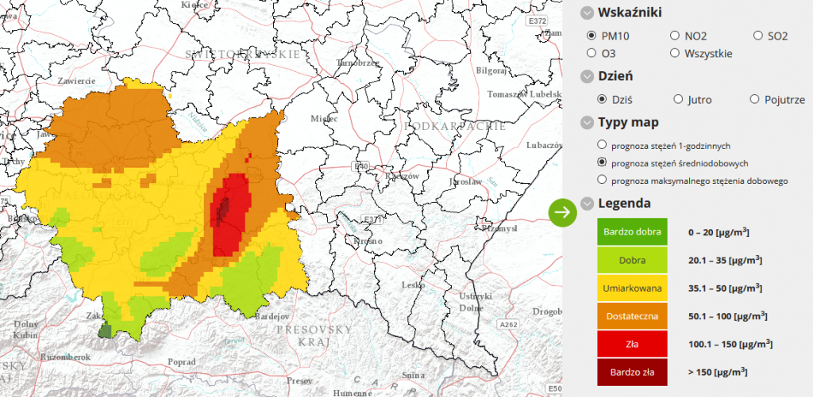Collapse the side panel with green arrow button
The width and height of the screenshot is (813, 397).
tap(563, 212)
